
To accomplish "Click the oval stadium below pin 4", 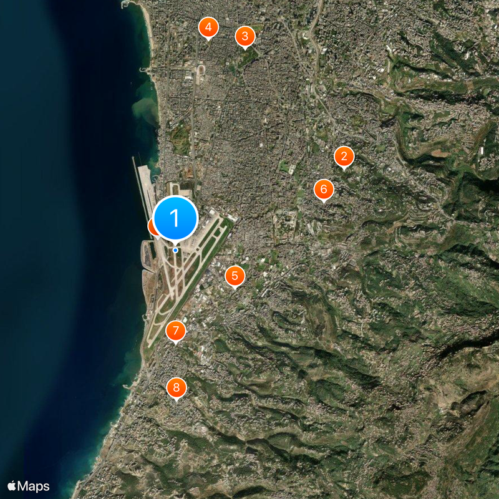I will point(201,70).
